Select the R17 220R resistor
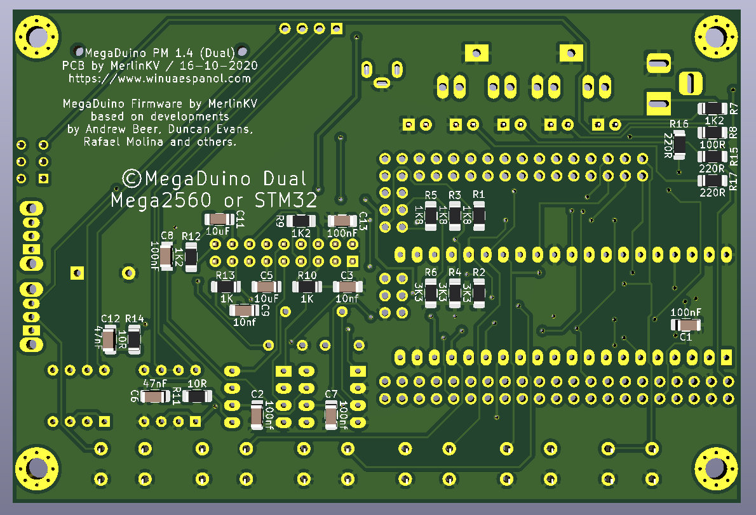The height and width of the screenshot is (515, 756). click(713, 181)
